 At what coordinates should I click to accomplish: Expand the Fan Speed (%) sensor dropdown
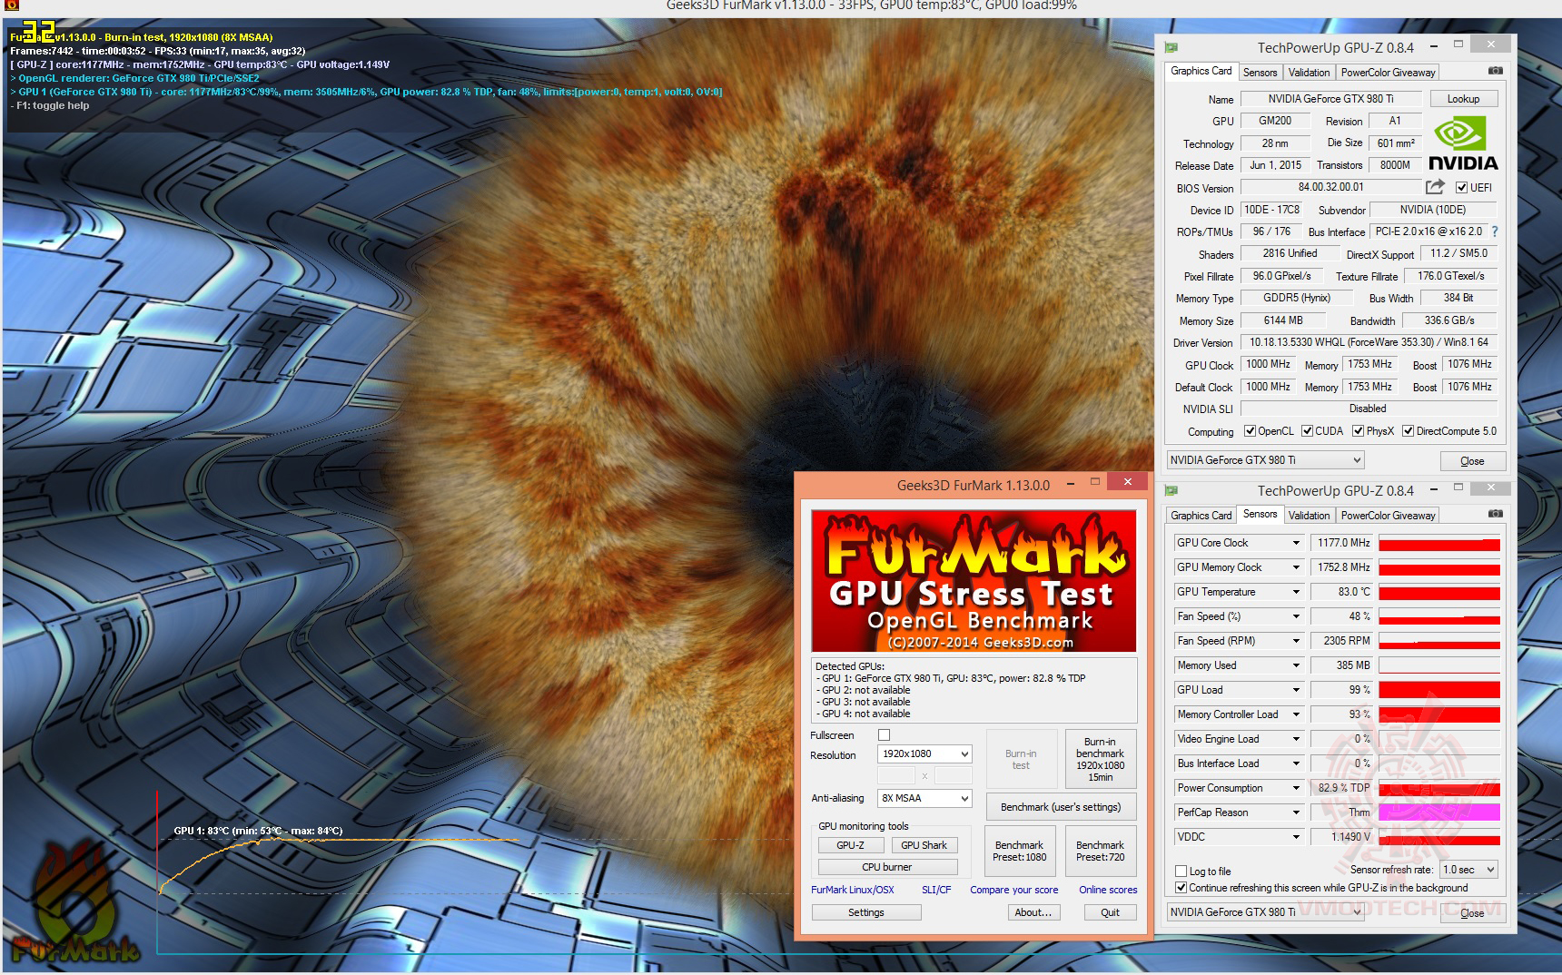(x=1296, y=616)
